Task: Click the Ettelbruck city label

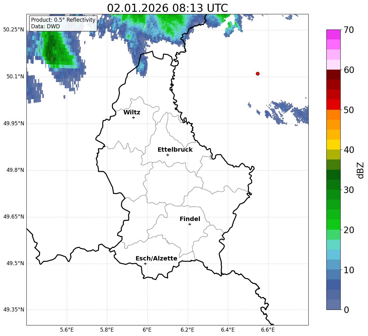Action: click(175, 150)
